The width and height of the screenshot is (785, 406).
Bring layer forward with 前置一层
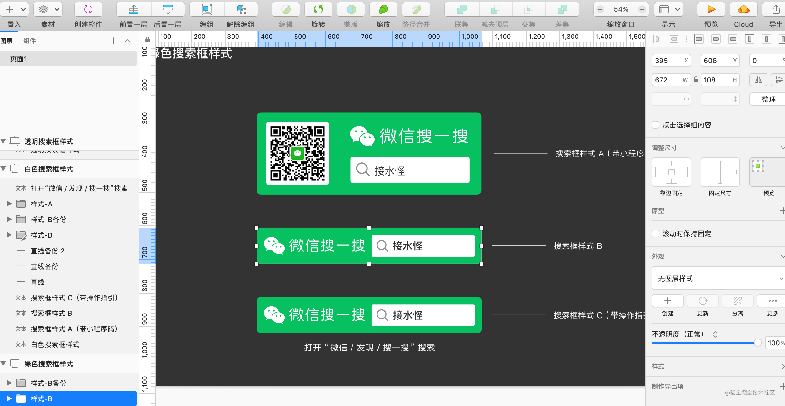click(x=133, y=9)
